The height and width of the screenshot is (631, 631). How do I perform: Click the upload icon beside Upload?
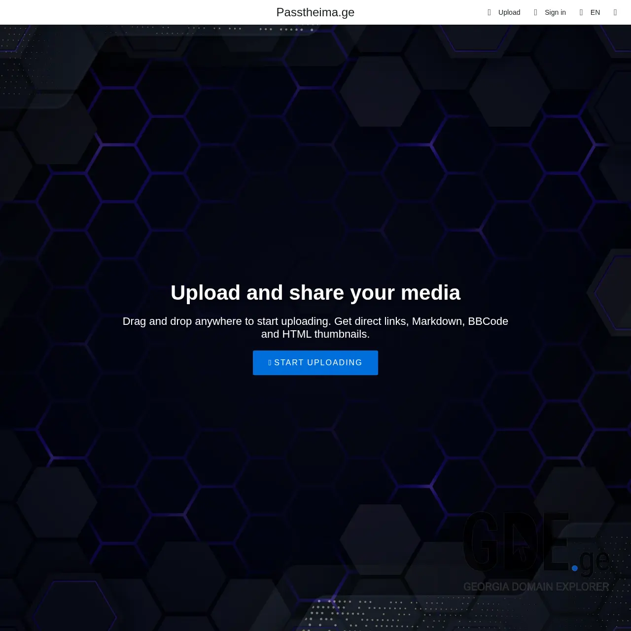click(x=490, y=12)
